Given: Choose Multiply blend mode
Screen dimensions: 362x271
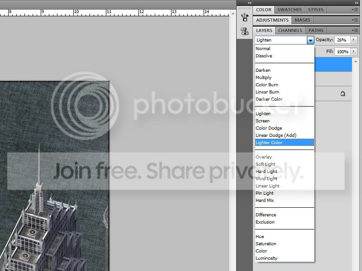Looking at the screenshot, I should click(x=285, y=77).
